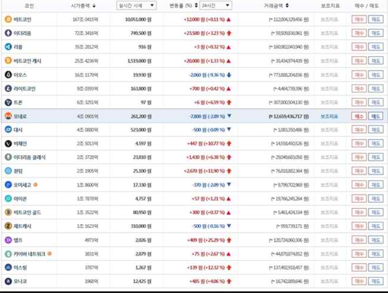Select the 카이버 네트워크 coin name
The image size is (388, 293).
[30, 254]
